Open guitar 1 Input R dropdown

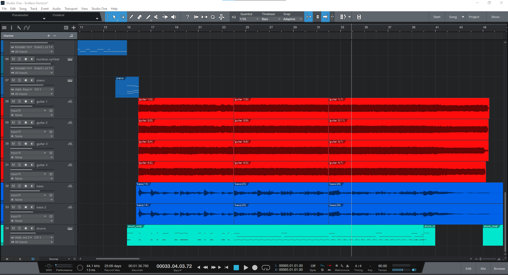tap(29, 111)
